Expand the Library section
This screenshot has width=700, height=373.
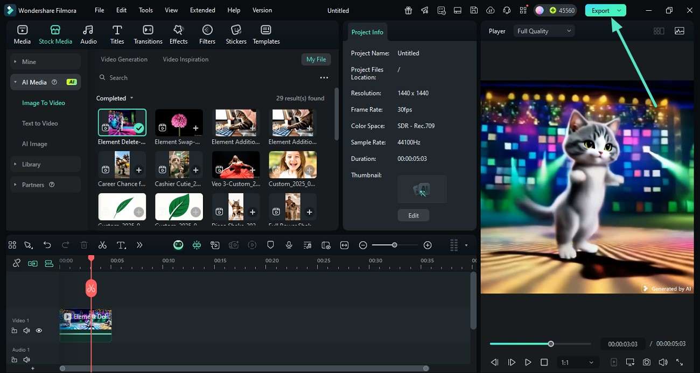[45, 164]
